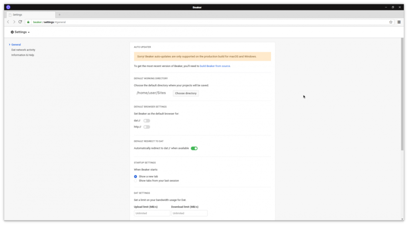Switch to the Settings browser tab
This screenshot has height=225, width=408.
coord(31,15)
